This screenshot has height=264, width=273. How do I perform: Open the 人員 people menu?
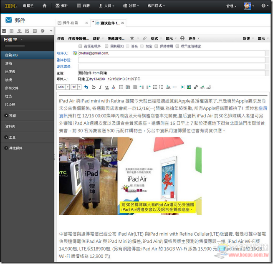[106, 6]
